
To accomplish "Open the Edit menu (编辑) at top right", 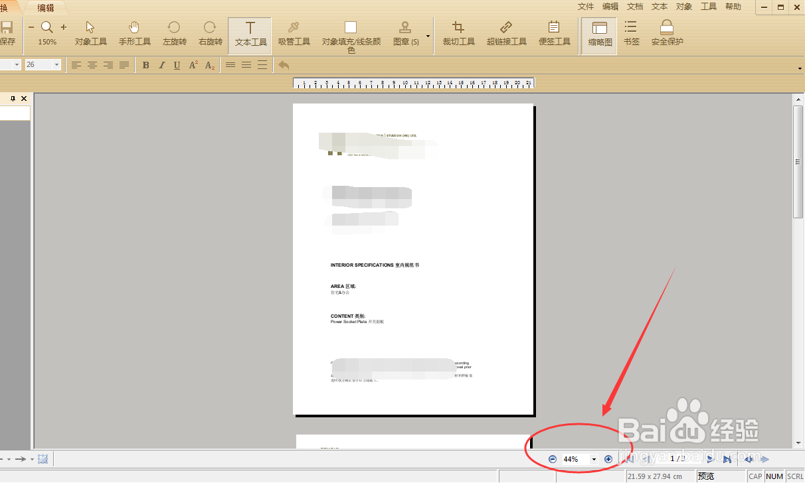I will (610, 7).
